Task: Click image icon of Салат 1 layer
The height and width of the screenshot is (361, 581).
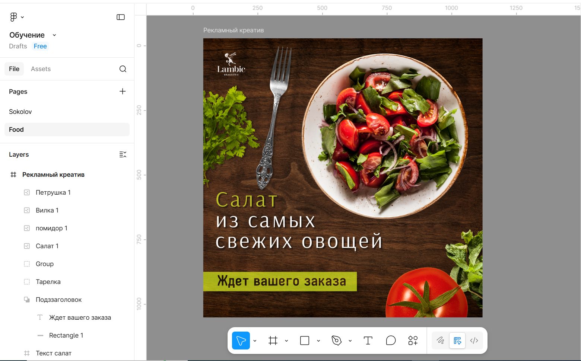Action: [27, 246]
